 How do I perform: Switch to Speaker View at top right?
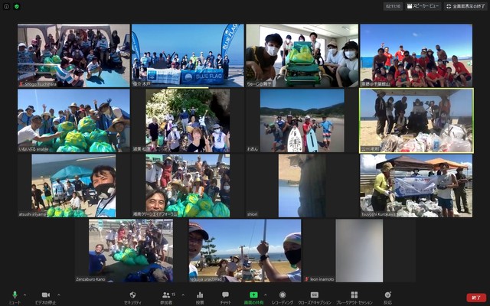coord(423,6)
